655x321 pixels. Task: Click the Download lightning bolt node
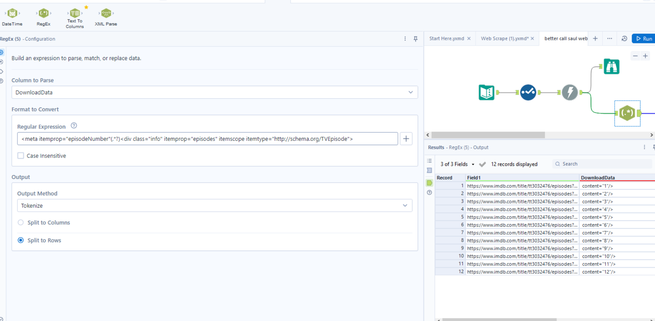point(570,92)
